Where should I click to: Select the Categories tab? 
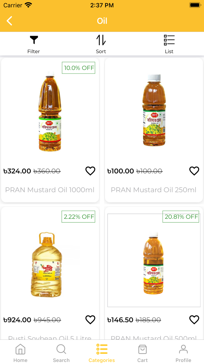click(x=102, y=353)
